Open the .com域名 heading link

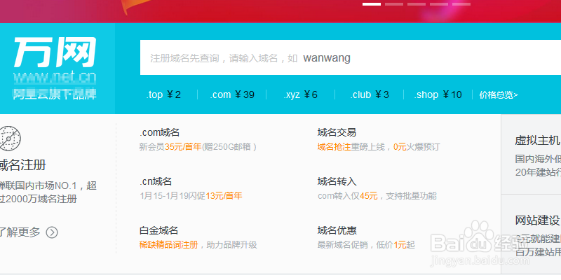pos(159,132)
